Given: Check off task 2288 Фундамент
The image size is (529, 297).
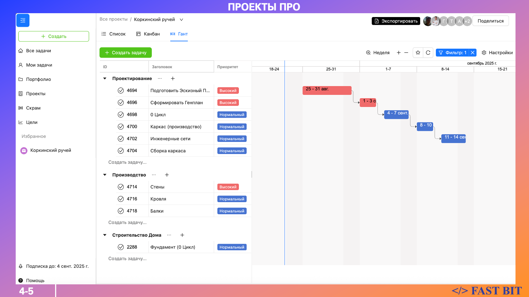Looking at the screenshot, I should 121,247.
